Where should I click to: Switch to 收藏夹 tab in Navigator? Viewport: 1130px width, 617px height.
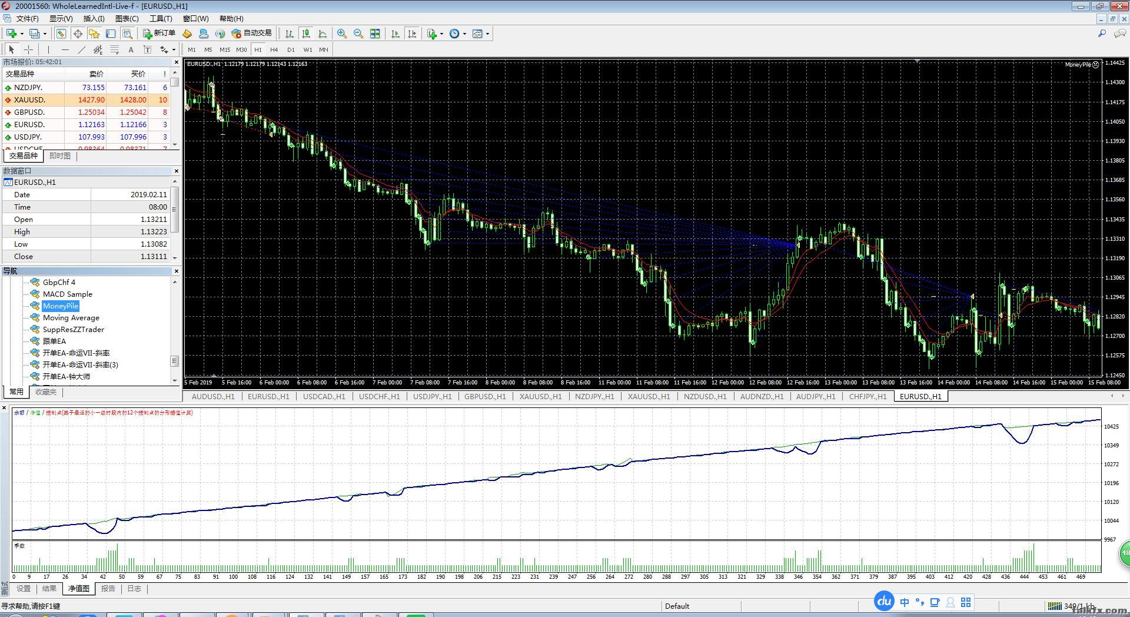click(45, 392)
